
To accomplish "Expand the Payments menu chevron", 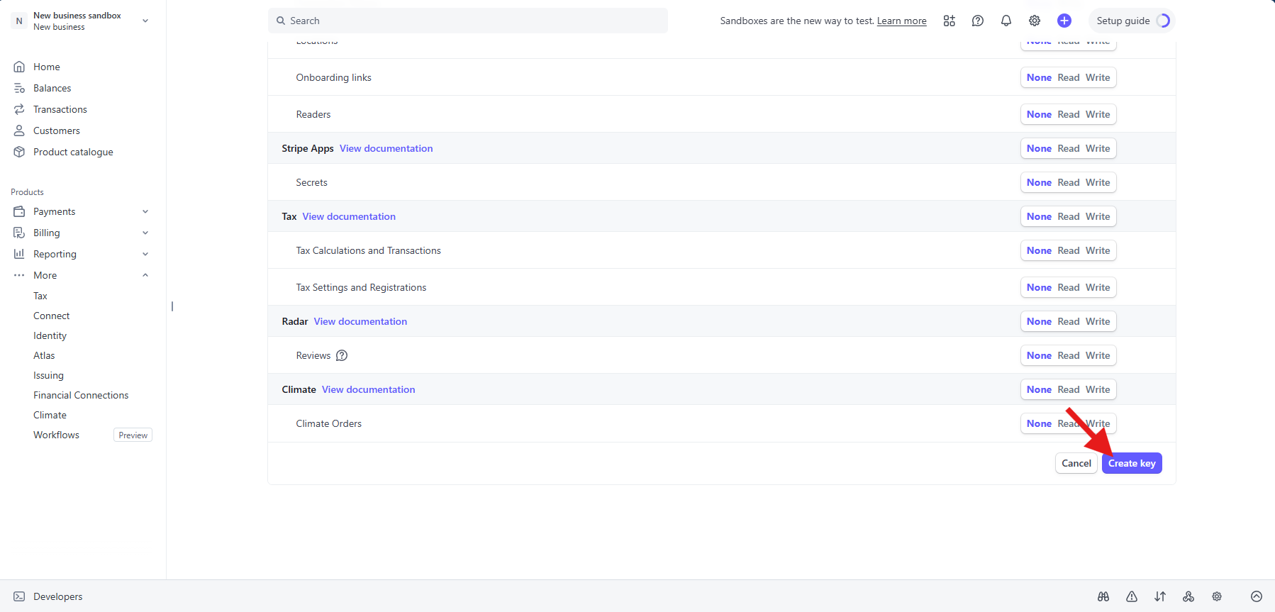I will click(145, 211).
